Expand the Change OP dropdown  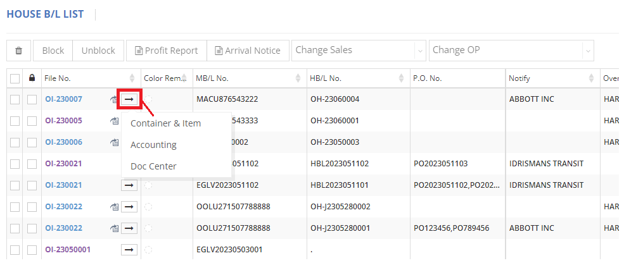tap(511, 51)
